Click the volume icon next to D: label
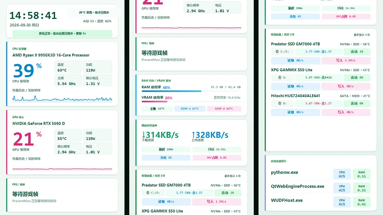 280,104
